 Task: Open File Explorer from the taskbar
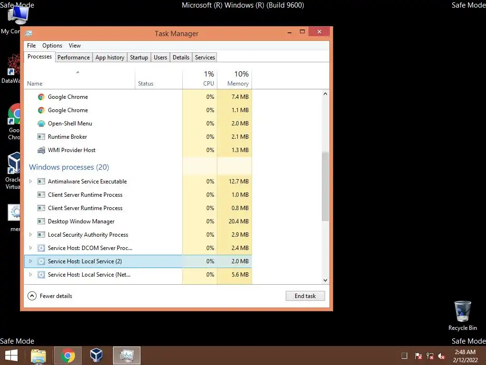[x=38, y=355]
